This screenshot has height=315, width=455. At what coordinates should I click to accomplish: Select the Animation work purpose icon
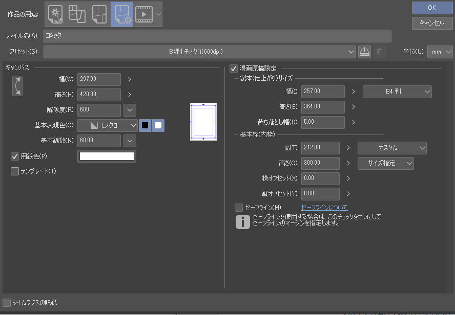click(x=144, y=14)
